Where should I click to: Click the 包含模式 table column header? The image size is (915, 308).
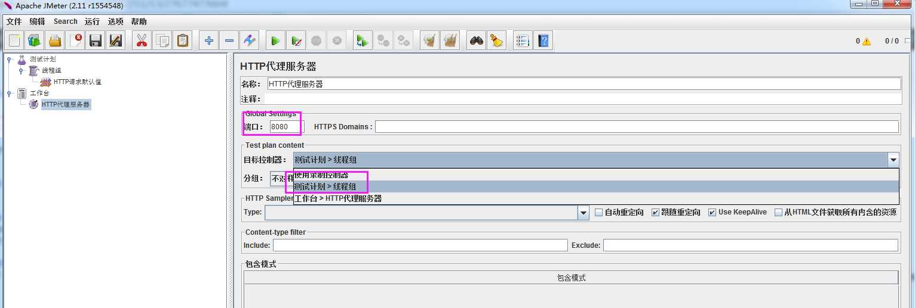click(571, 278)
